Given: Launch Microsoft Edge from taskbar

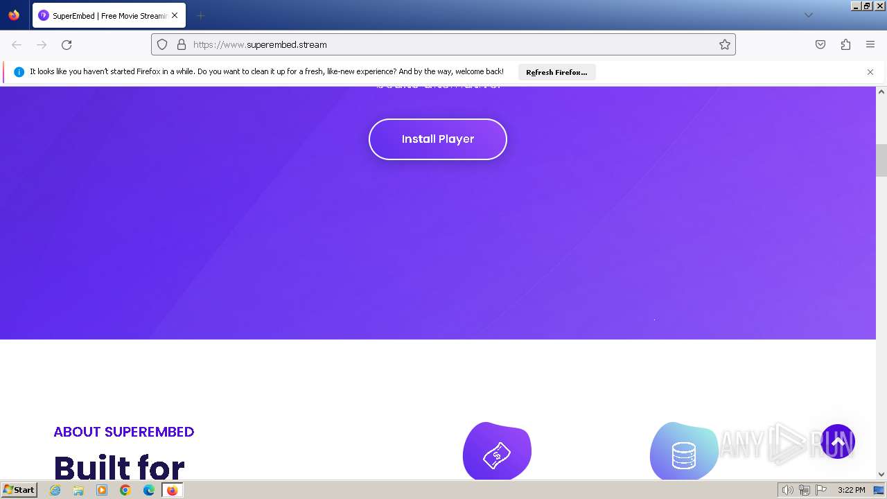Looking at the screenshot, I should tap(149, 490).
